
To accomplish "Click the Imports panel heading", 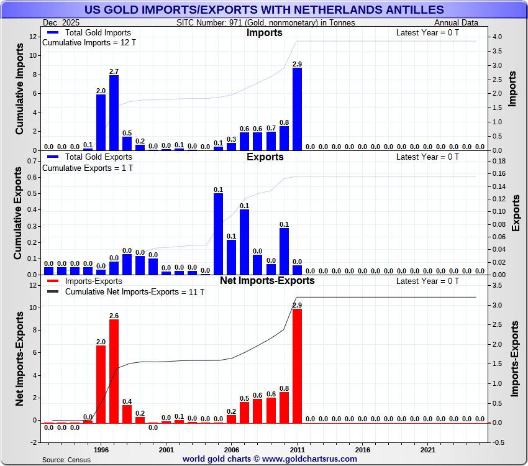I will pyautogui.click(x=265, y=33).
